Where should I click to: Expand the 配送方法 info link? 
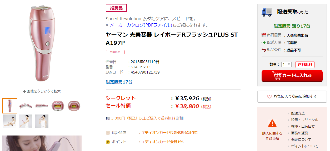[x=298, y=113]
